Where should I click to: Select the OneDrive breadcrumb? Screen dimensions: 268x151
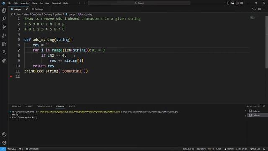(36, 14)
